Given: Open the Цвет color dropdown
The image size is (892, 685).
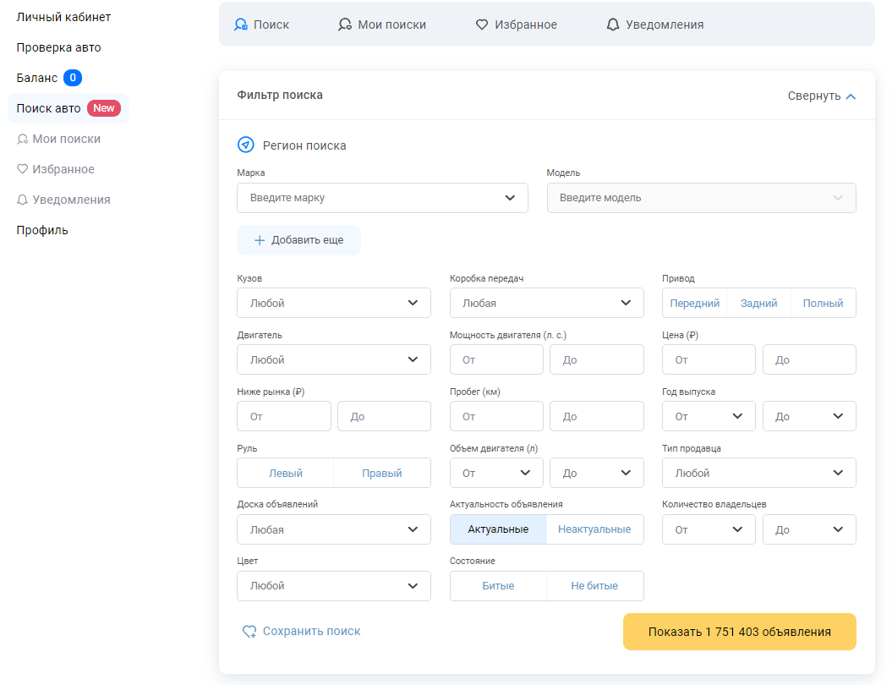Looking at the screenshot, I should (334, 586).
